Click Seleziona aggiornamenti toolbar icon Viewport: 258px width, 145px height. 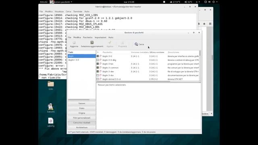(x=92, y=43)
